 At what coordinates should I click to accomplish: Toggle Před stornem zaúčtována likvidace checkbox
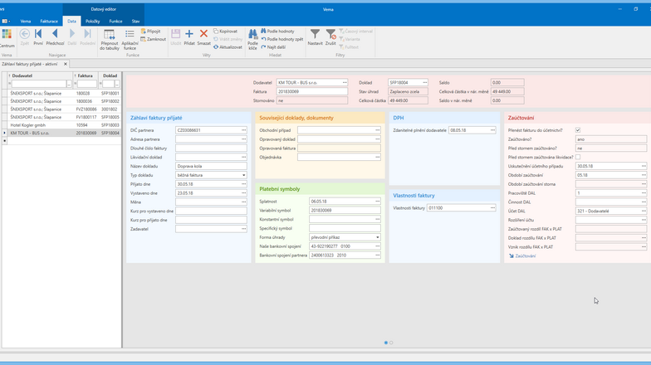click(578, 157)
